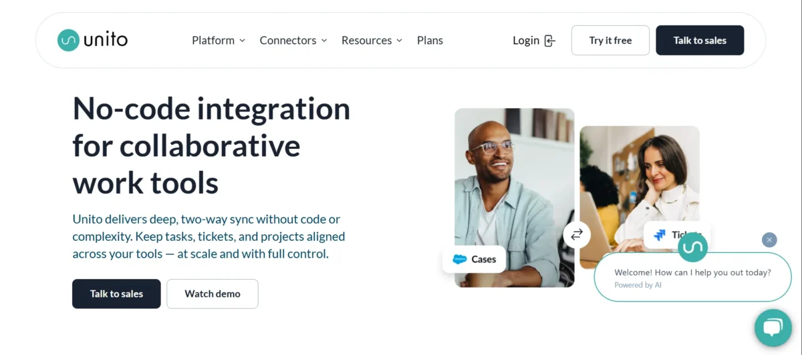Open the chat launcher bubble icon
Viewport: 802px width, 355px height.
pyautogui.click(x=773, y=328)
